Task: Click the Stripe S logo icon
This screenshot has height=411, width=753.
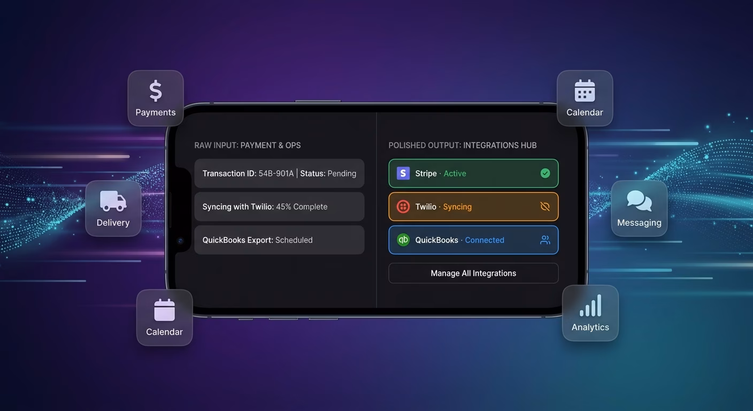Action: [403, 173]
